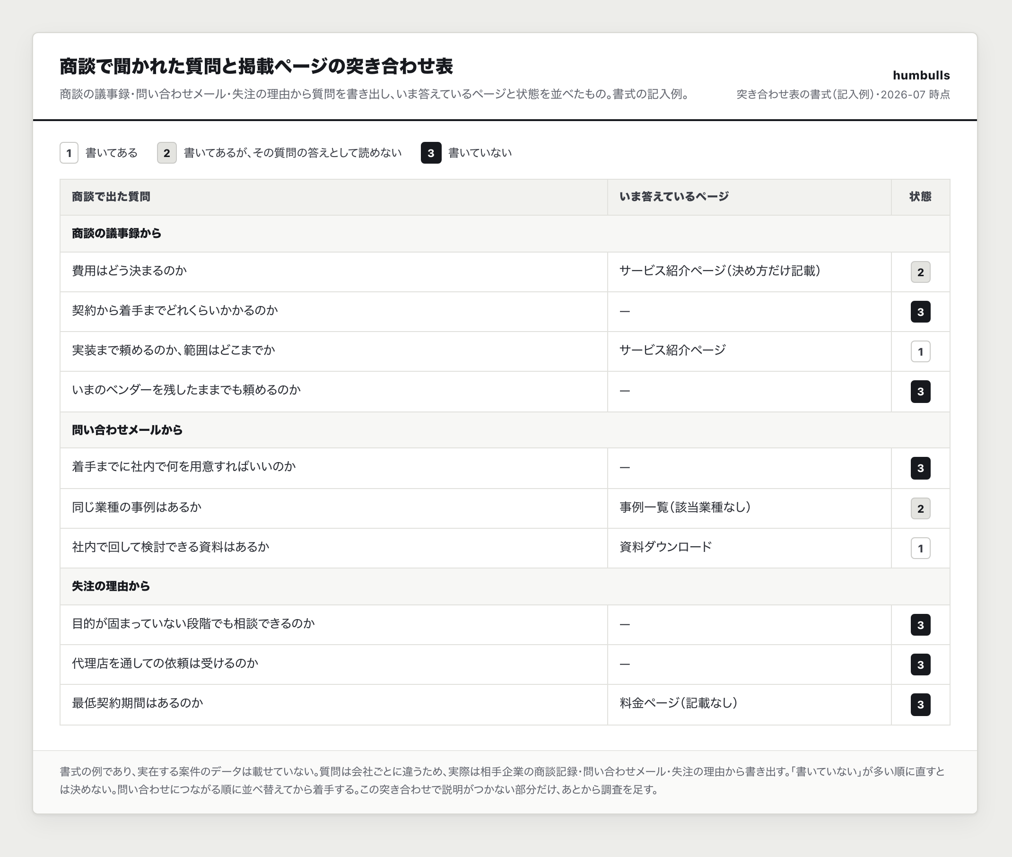This screenshot has width=1012, height=857.
Task: Click the title 商談で聞かれた質問と掲載ページの突き合わせ表
Action: pyautogui.click(x=256, y=67)
